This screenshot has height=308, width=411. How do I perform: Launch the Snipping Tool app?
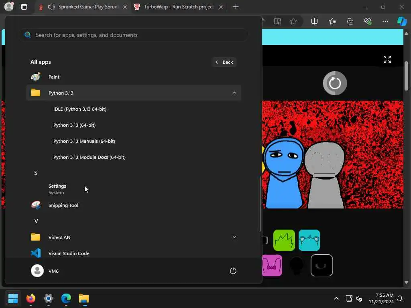coord(133,205)
